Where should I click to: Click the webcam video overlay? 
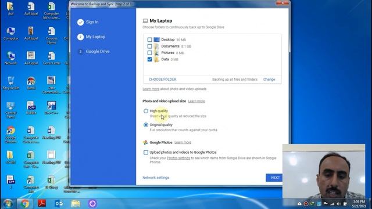[324, 171]
